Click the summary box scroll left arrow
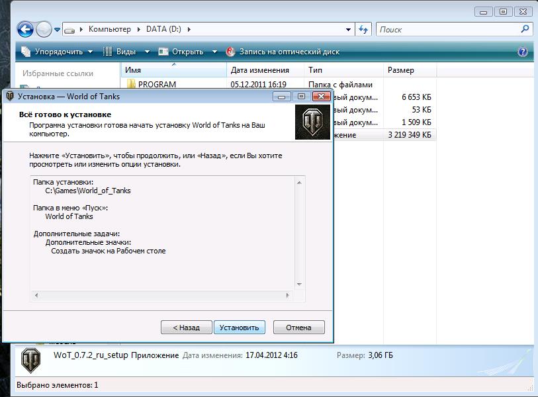 (x=36, y=295)
